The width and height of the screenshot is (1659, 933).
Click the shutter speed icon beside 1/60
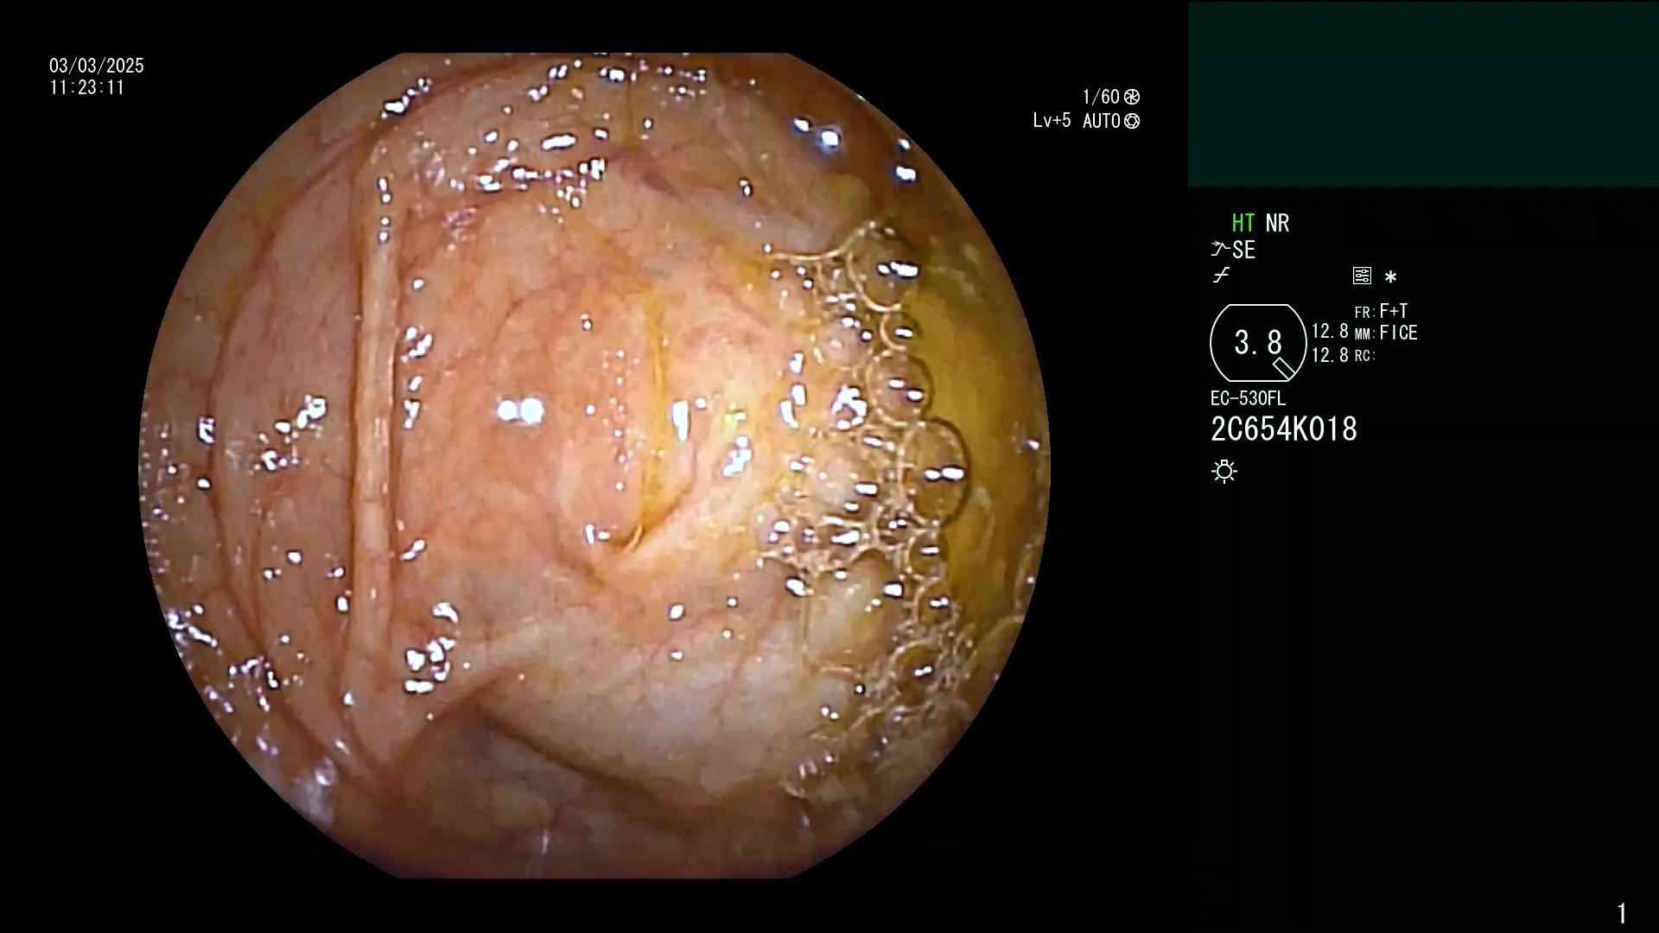(1132, 97)
